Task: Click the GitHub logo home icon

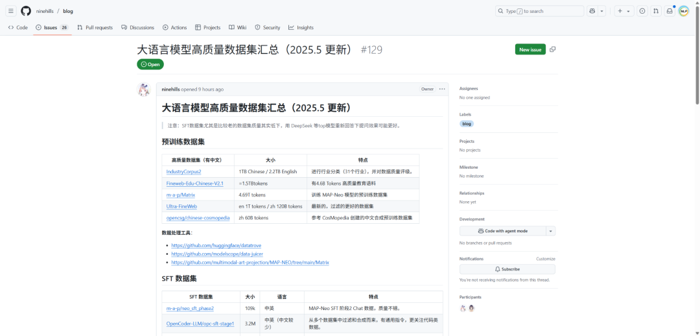Action: click(x=26, y=11)
